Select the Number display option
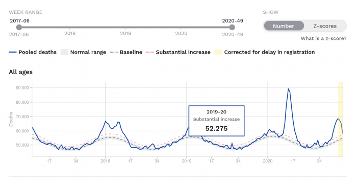The image size is (357, 187). pos(284,26)
